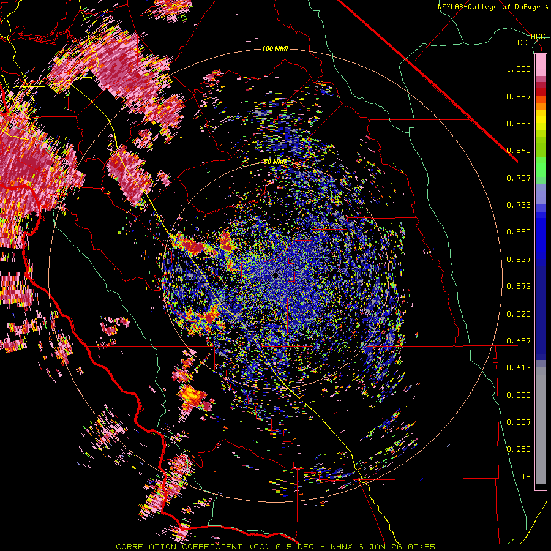Image resolution: width=551 pixels, height=551 pixels.
Task: Select the 0.307 value on the color scale
Action: pos(519,422)
